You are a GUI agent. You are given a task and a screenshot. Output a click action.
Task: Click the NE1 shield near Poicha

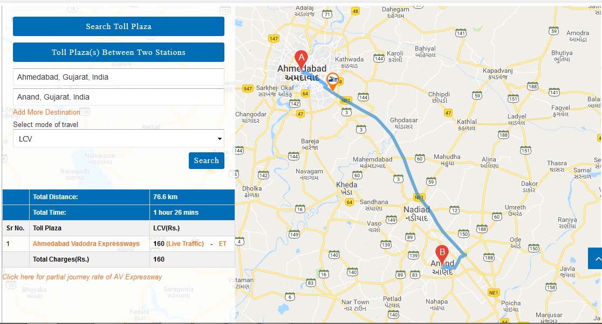(x=494, y=293)
